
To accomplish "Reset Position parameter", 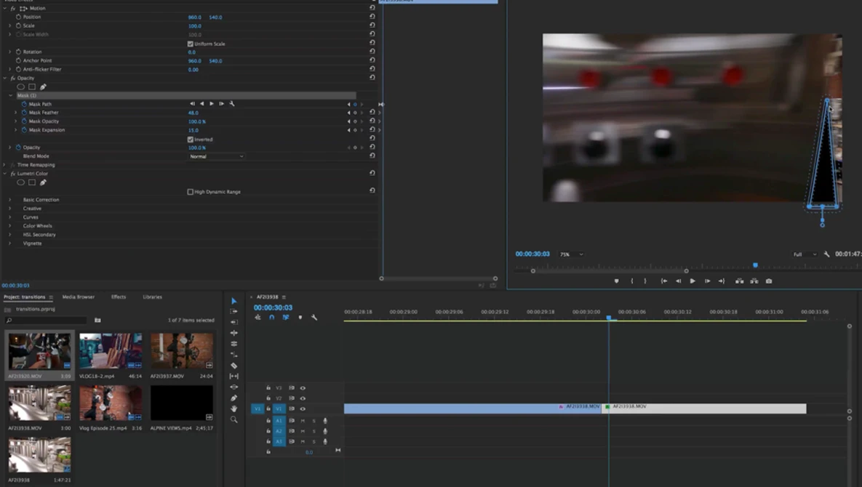I will coord(372,17).
